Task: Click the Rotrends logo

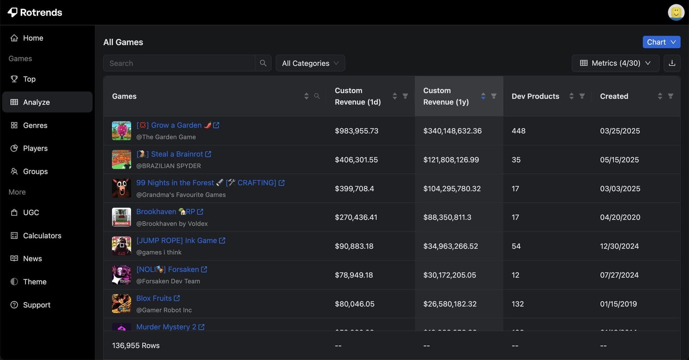Action: point(35,12)
